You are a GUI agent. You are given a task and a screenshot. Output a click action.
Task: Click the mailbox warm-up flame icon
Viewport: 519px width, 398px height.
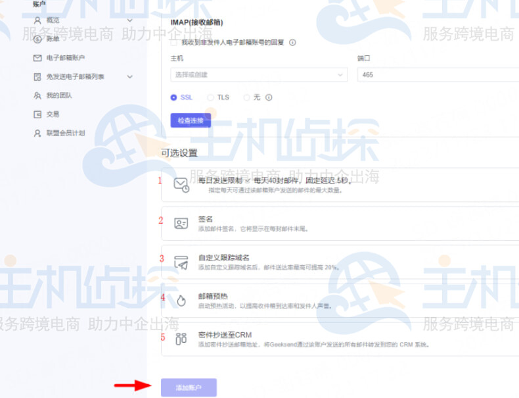[181, 301]
